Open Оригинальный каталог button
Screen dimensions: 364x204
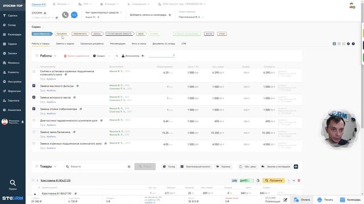[196, 167]
